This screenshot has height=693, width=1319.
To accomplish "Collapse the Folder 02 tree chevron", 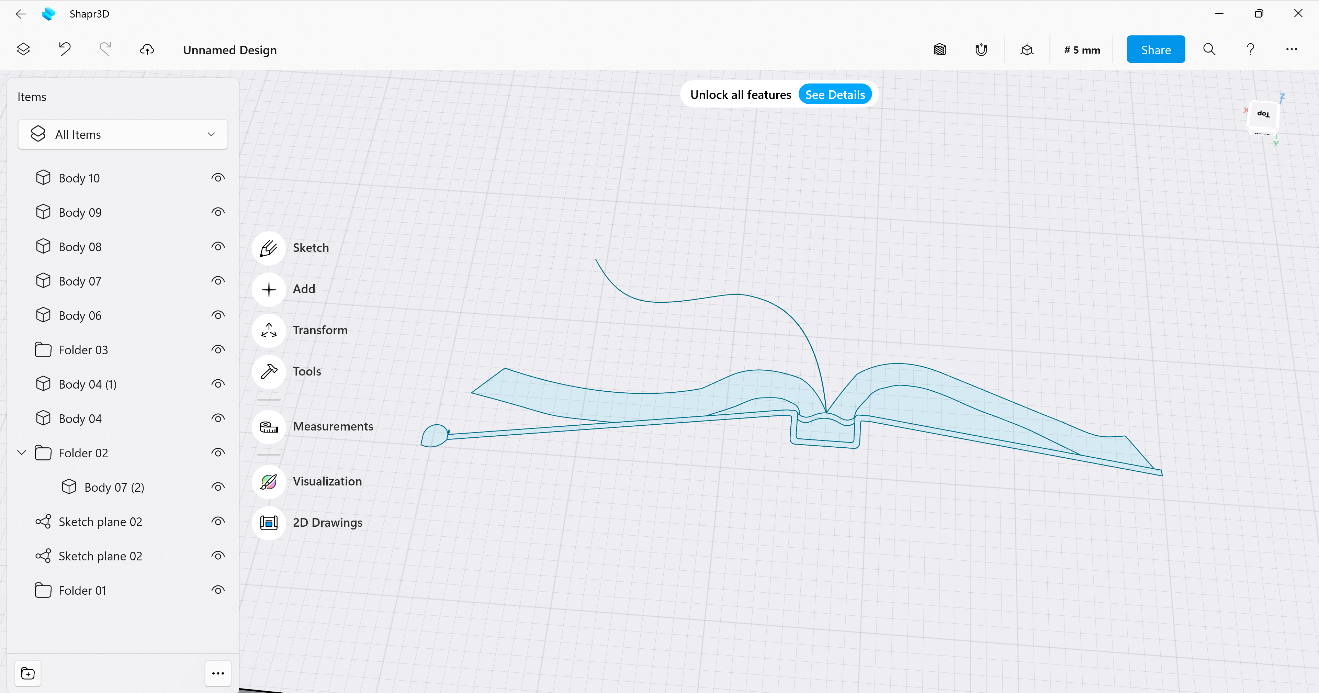I will [x=22, y=453].
